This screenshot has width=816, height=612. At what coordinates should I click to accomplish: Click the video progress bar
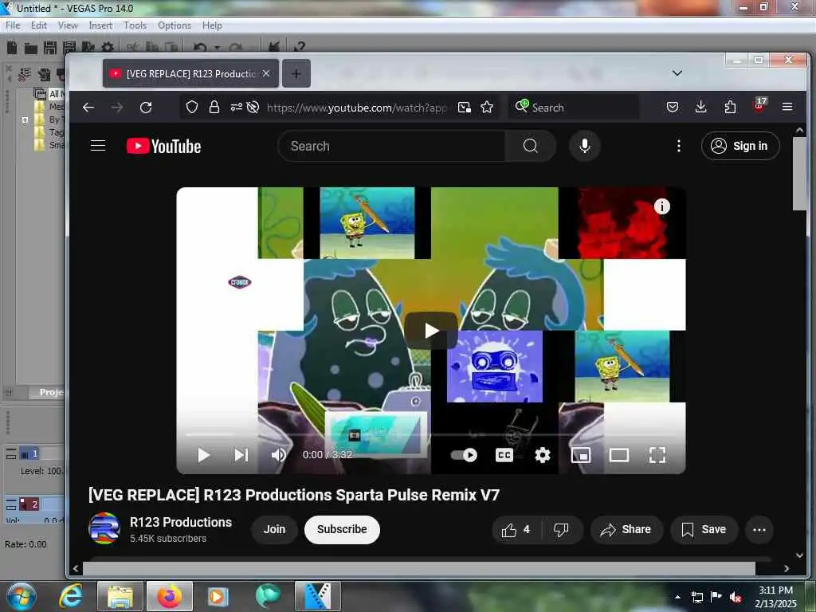click(430, 434)
